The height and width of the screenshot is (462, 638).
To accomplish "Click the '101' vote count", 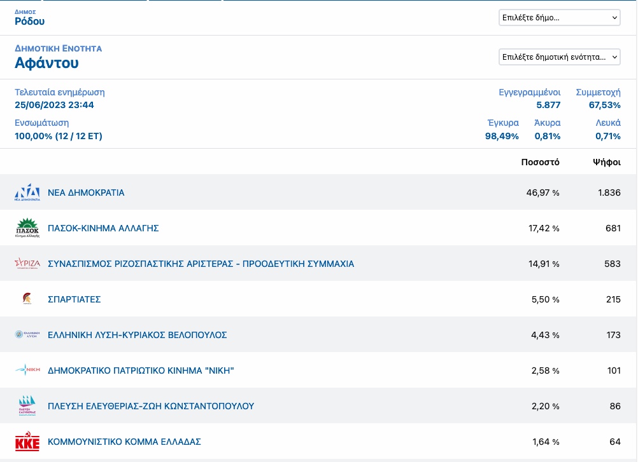I will [614, 370].
